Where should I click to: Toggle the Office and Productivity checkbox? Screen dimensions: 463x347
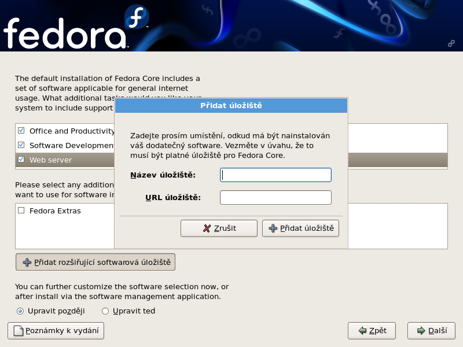[21, 131]
